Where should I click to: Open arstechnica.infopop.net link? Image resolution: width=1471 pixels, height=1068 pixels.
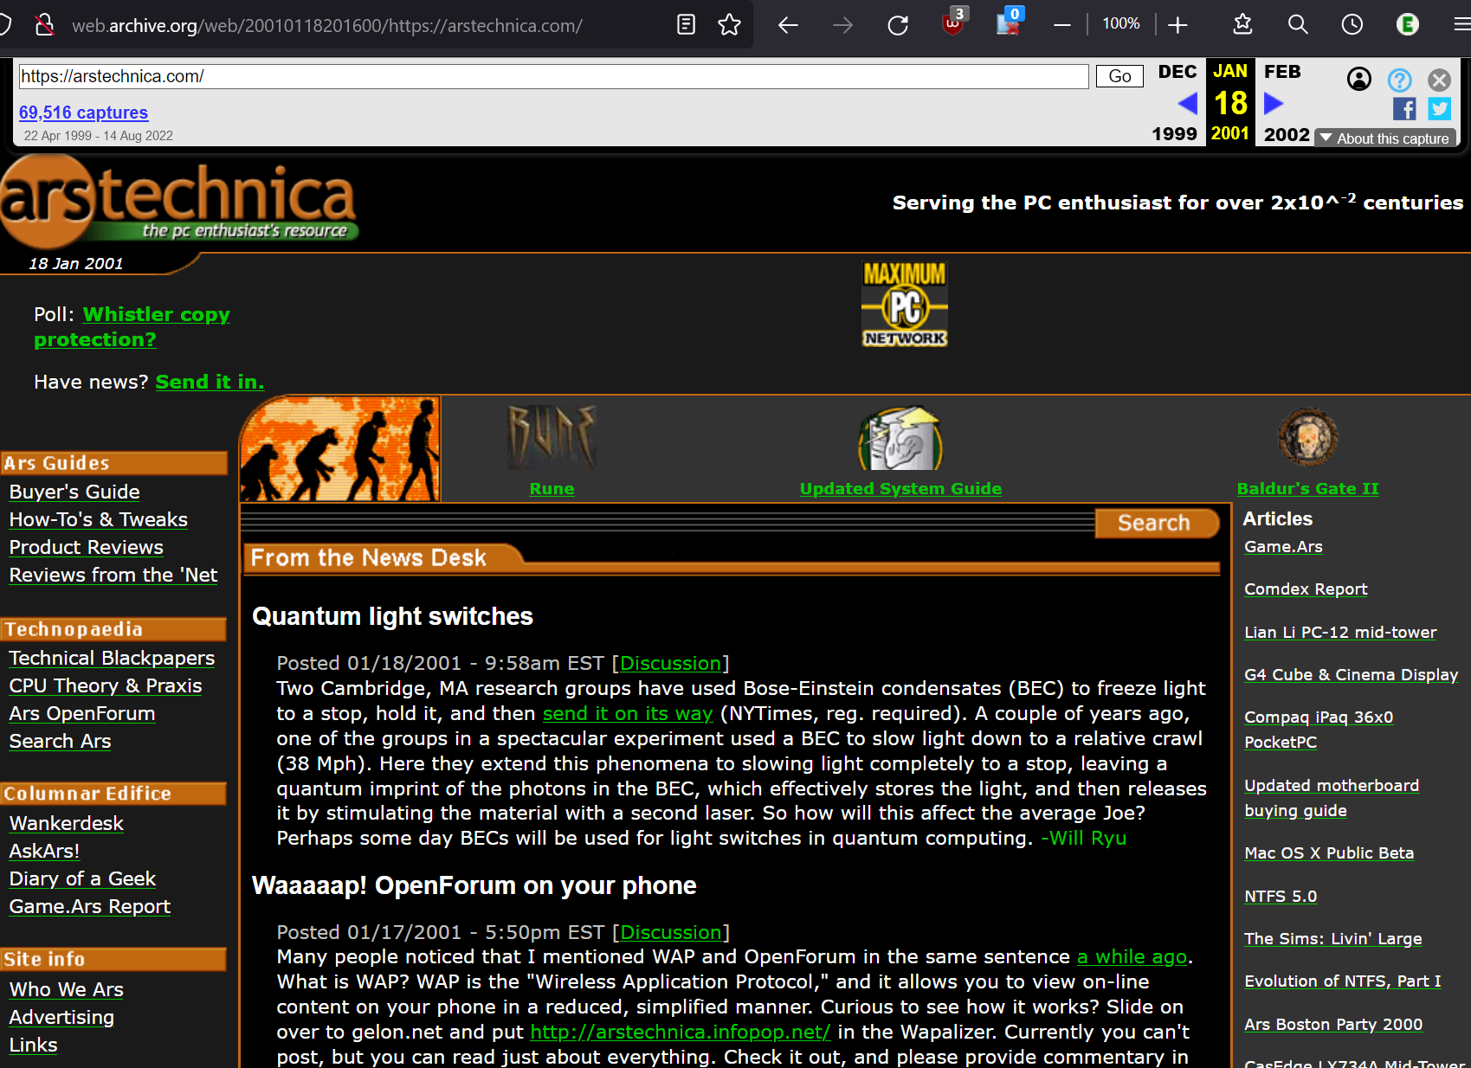tap(681, 1032)
